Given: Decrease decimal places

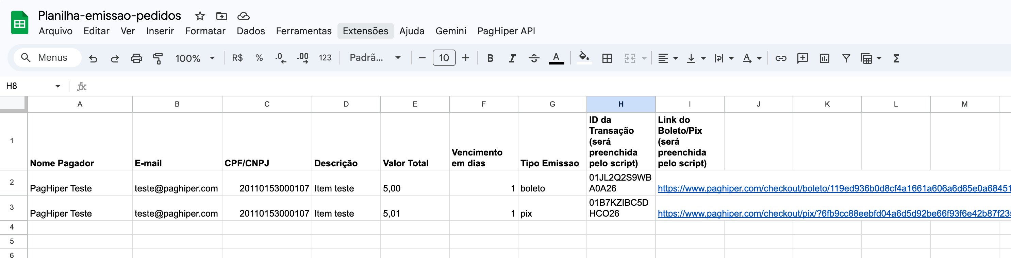Looking at the screenshot, I should 281,58.
